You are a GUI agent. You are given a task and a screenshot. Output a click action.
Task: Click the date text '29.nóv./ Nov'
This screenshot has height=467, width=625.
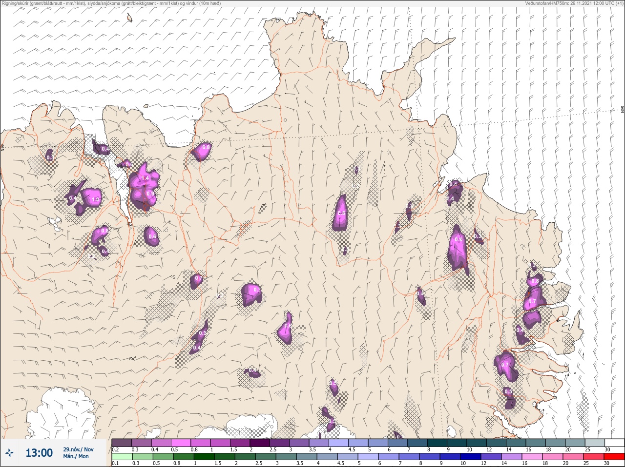click(78, 449)
